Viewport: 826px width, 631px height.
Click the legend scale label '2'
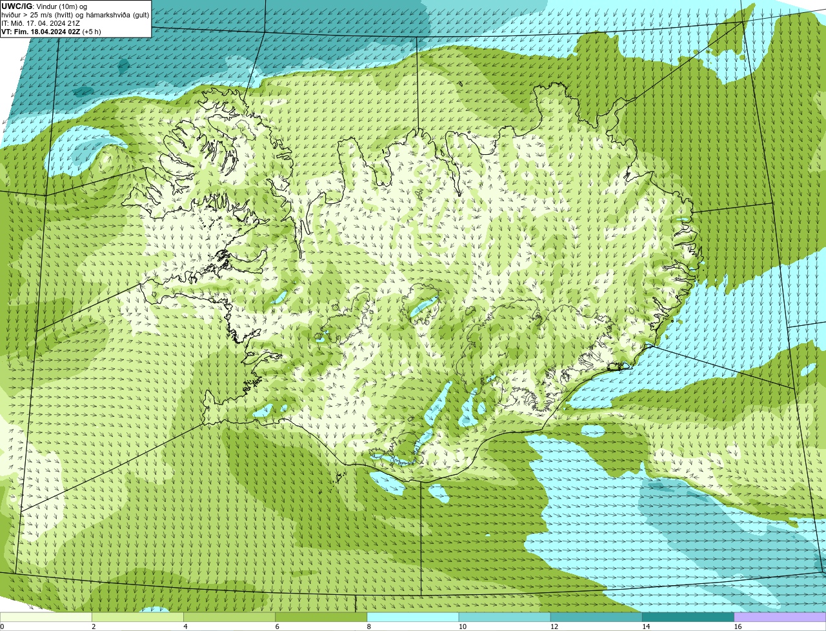click(94, 626)
